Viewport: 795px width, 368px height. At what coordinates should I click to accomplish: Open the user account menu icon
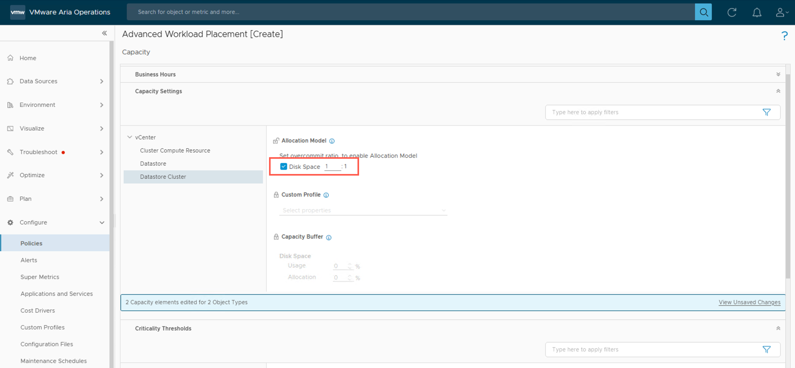781,12
